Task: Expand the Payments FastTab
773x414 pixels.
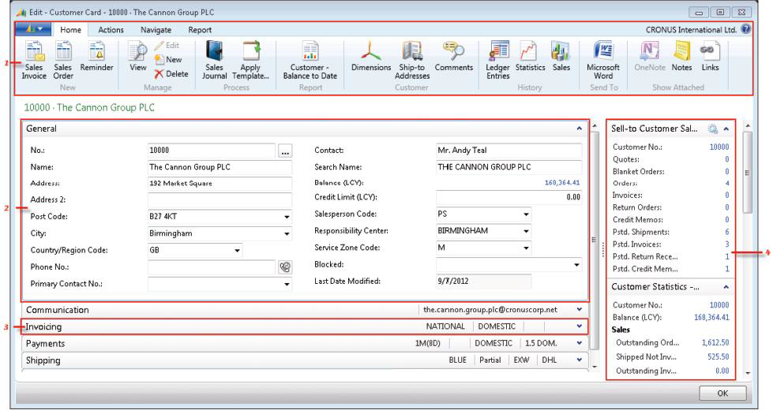Action: pyautogui.click(x=580, y=343)
